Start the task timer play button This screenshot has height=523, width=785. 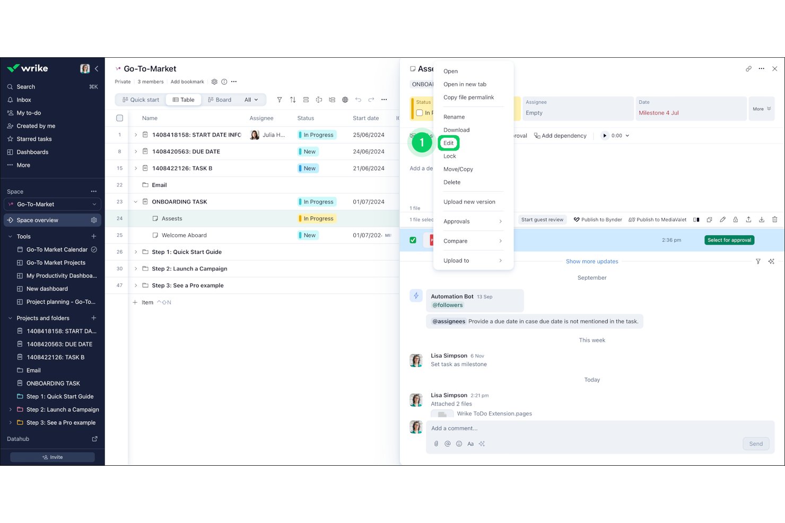coord(605,136)
